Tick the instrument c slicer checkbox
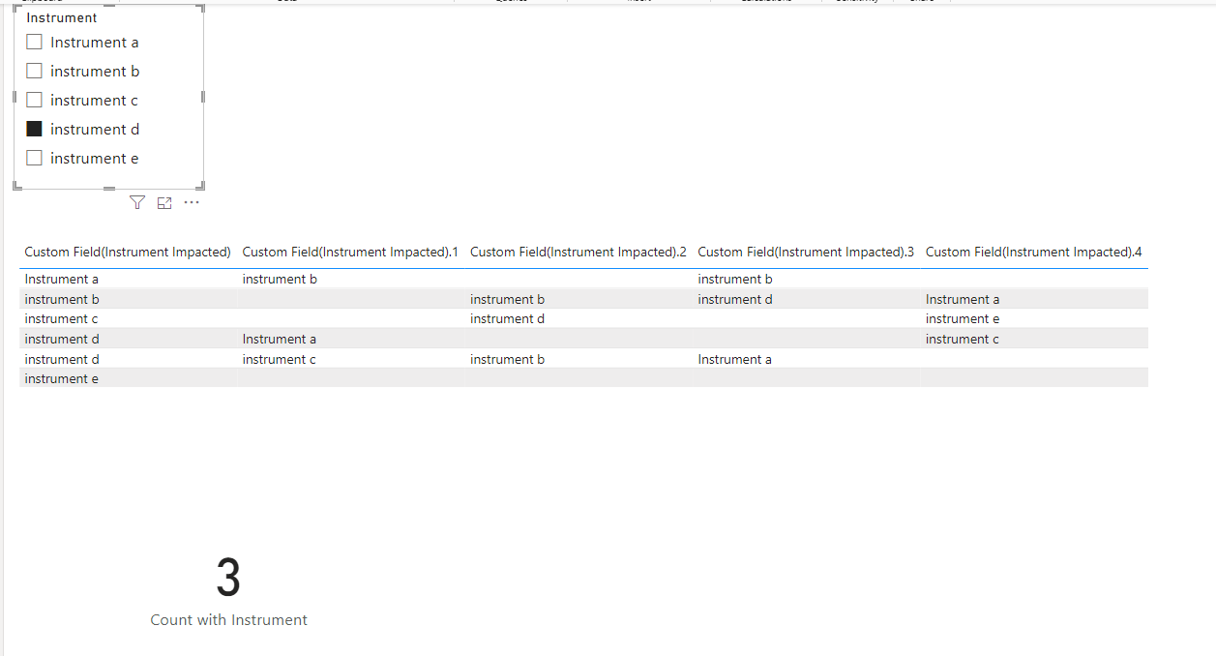This screenshot has width=1216, height=656. pos(34,100)
